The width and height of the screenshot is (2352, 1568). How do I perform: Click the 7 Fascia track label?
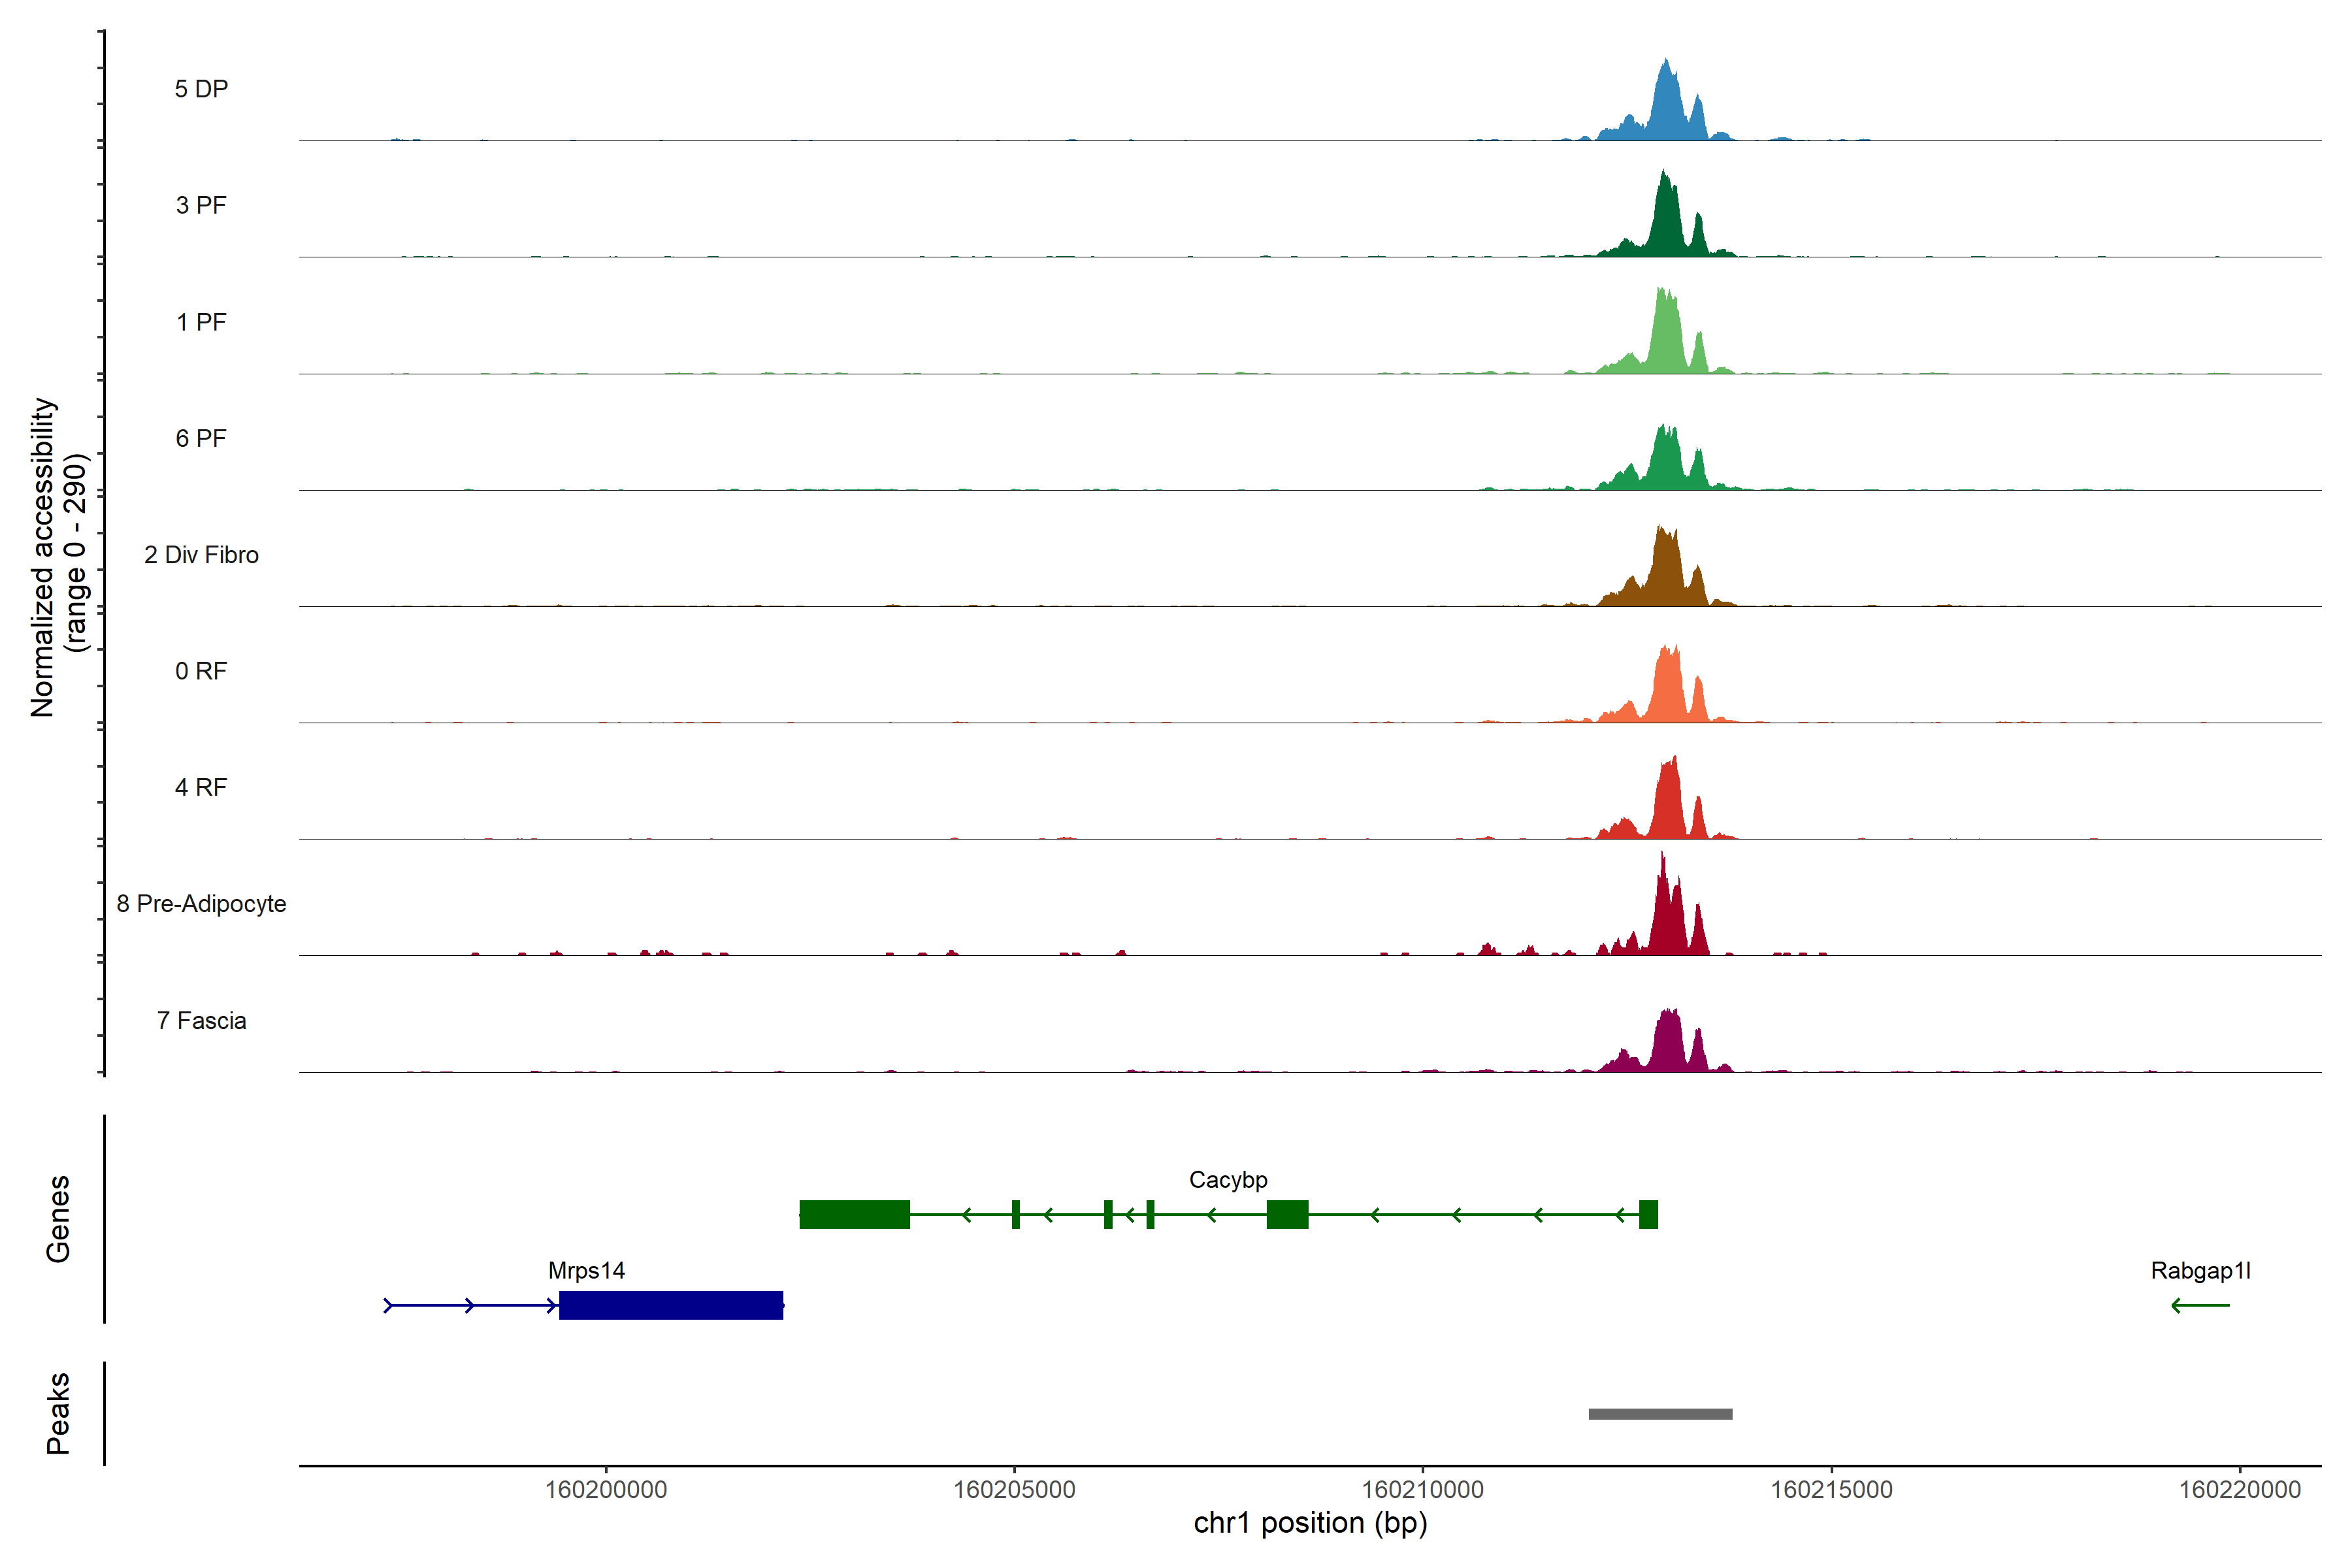click(x=201, y=1020)
